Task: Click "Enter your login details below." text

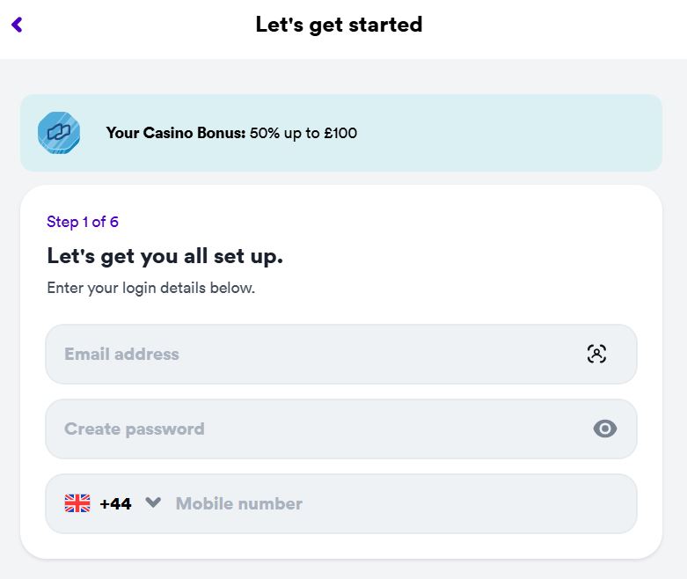Action: click(x=150, y=289)
